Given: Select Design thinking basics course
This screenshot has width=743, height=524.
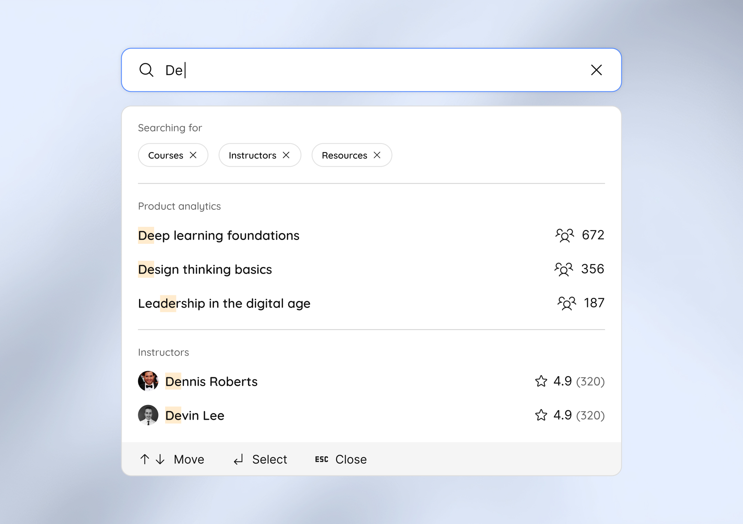Looking at the screenshot, I should (205, 270).
